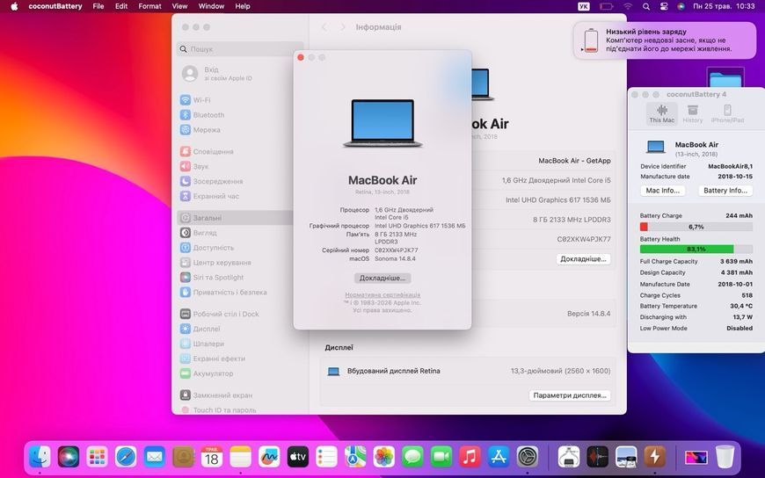This screenshot has height=478, width=765.
Task: Click the Пошук search field in Settings
Action: click(x=240, y=49)
